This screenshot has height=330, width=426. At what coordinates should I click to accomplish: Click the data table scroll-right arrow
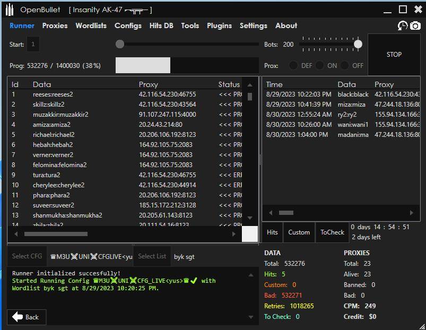[x=234, y=234]
